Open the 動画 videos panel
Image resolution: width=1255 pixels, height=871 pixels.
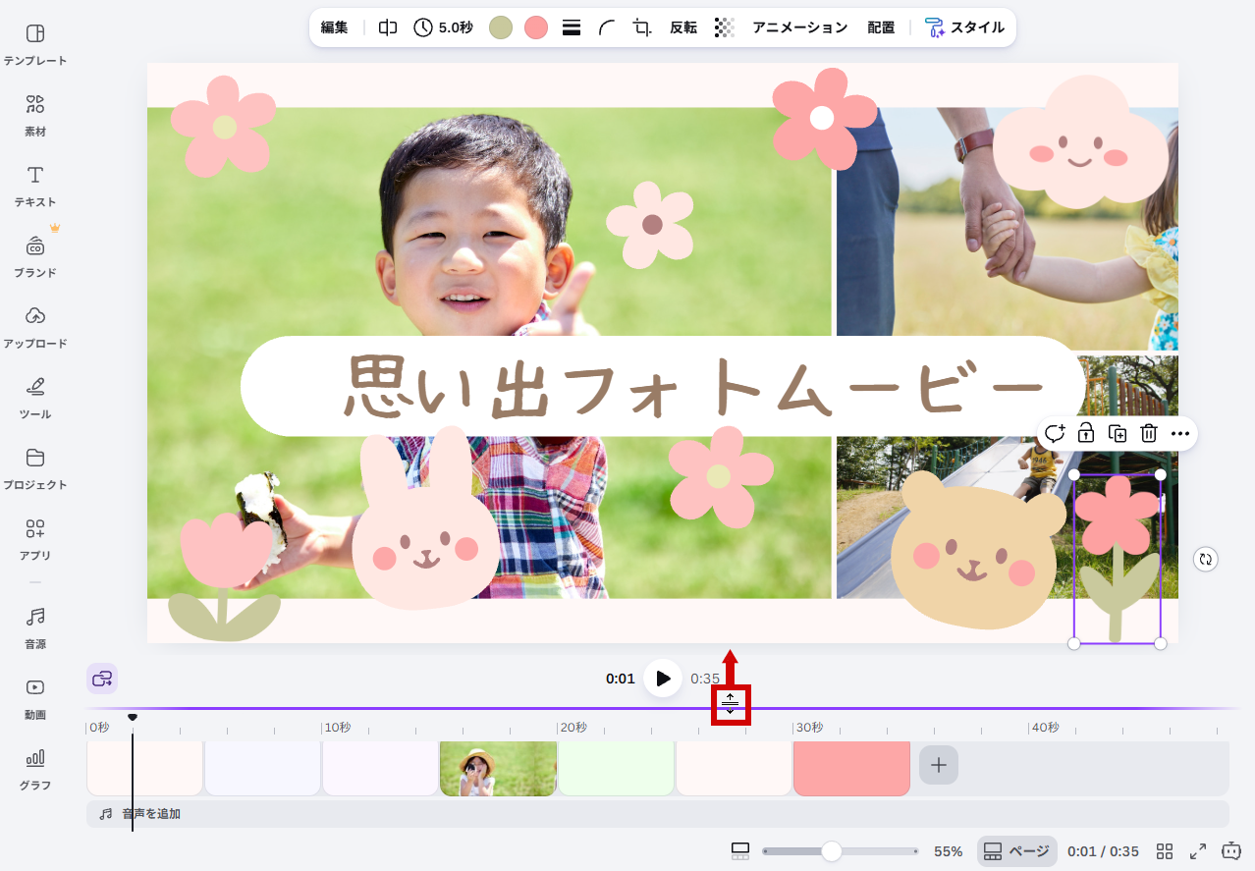tap(35, 698)
